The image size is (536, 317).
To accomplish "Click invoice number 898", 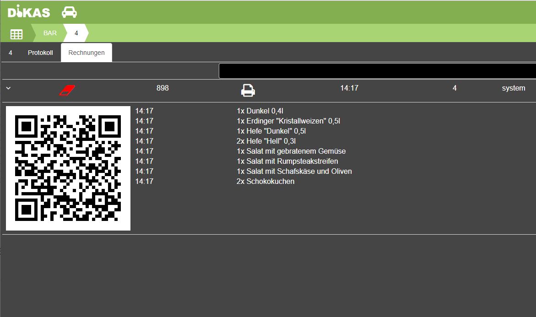I will coord(162,88).
